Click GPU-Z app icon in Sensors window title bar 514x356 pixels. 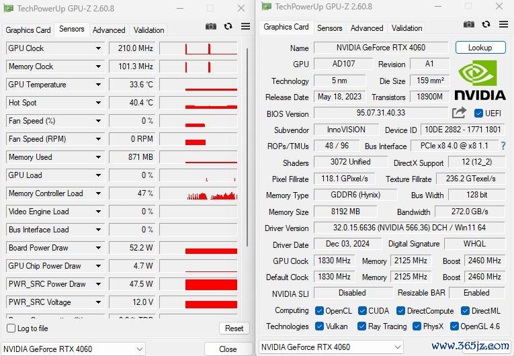pyautogui.click(x=8, y=8)
